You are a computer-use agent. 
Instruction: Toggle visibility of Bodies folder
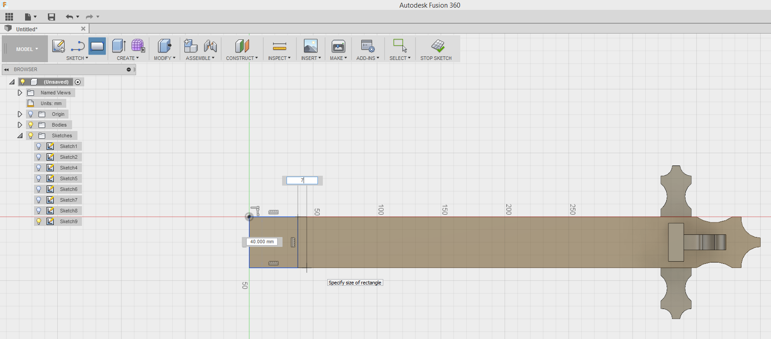pyautogui.click(x=31, y=125)
